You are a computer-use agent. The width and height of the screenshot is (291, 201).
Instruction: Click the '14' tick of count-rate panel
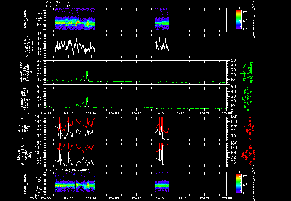click(39, 43)
